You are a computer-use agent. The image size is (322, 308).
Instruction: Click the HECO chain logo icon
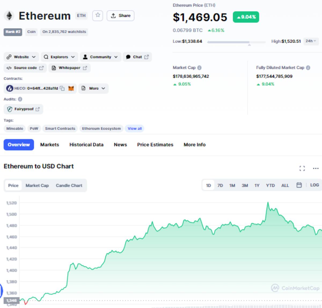tap(10, 88)
